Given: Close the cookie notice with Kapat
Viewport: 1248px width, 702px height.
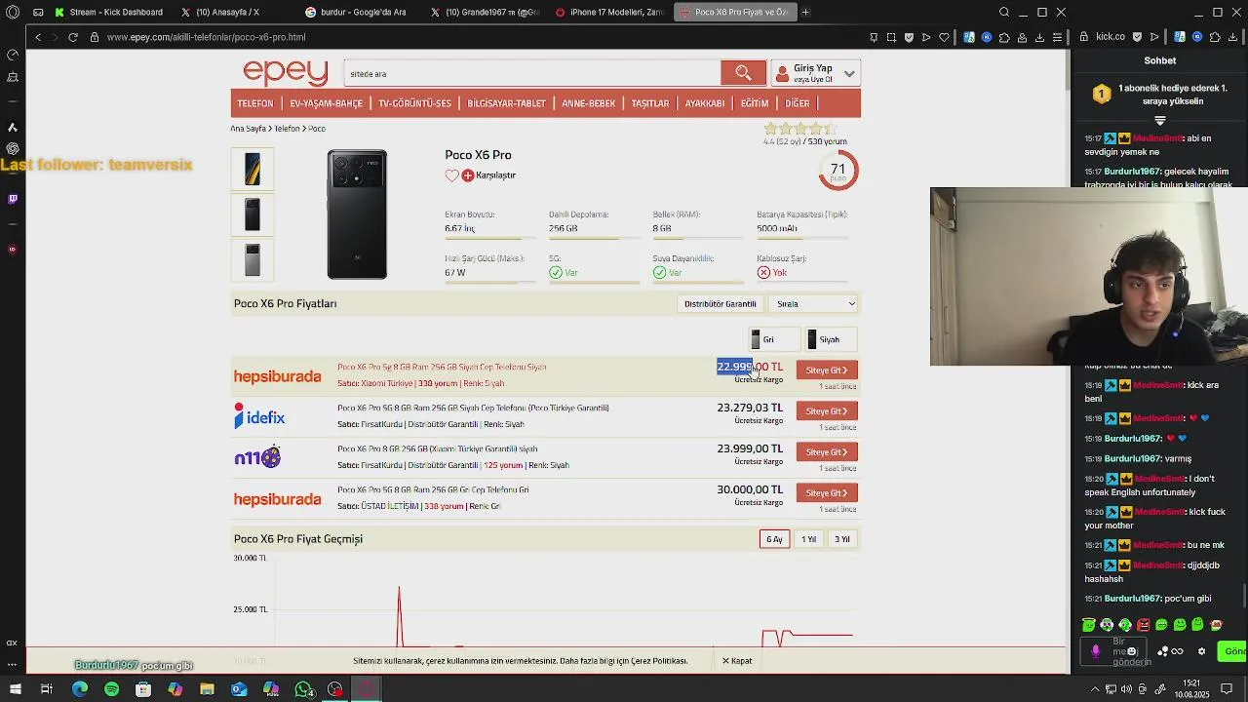Looking at the screenshot, I should [737, 661].
